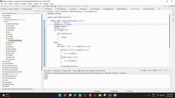Viewport: 175px width, 98px height.
Task: Click cursor position 7:25:138 in status bar
Action: pyautogui.click(x=129, y=91)
